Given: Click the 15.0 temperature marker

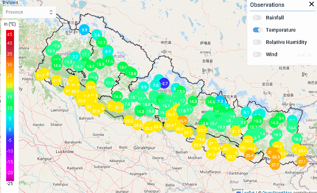Looking at the screenshot, I should pos(51,51).
